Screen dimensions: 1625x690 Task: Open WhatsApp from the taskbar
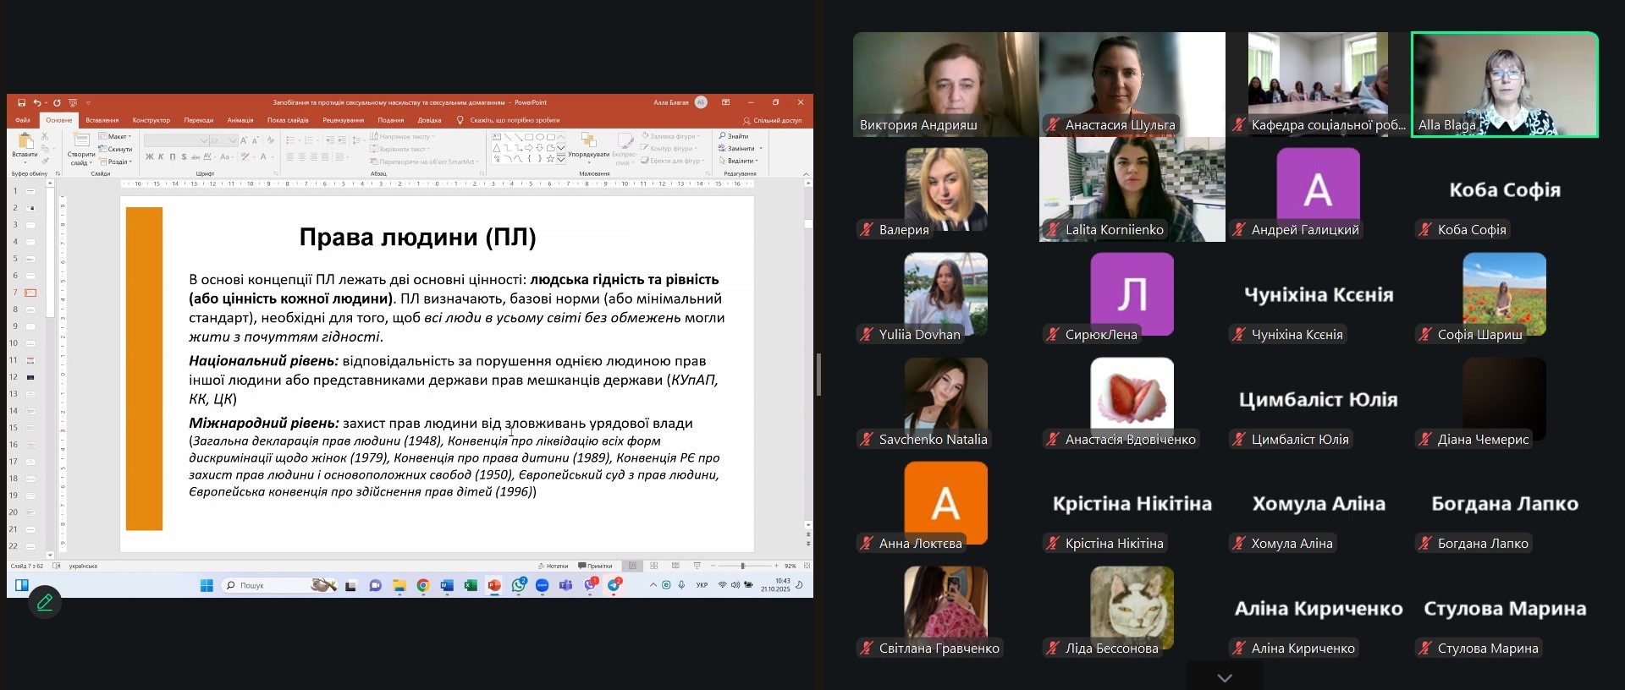pyautogui.click(x=519, y=585)
